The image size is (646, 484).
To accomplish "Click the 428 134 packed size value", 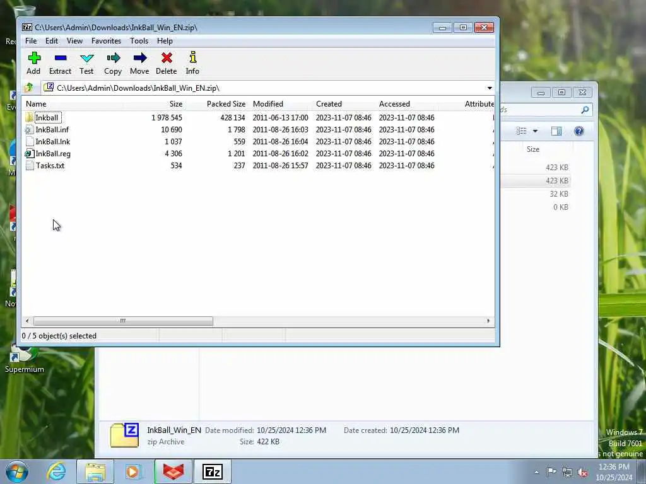I will [x=232, y=118].
